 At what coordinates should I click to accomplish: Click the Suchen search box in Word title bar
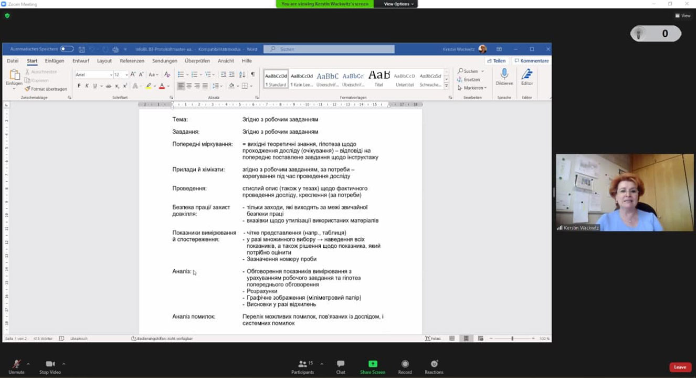tap(329, 49)
